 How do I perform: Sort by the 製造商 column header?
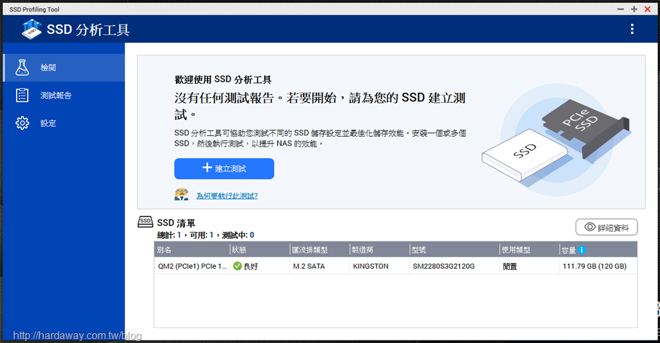pos(379,250)
